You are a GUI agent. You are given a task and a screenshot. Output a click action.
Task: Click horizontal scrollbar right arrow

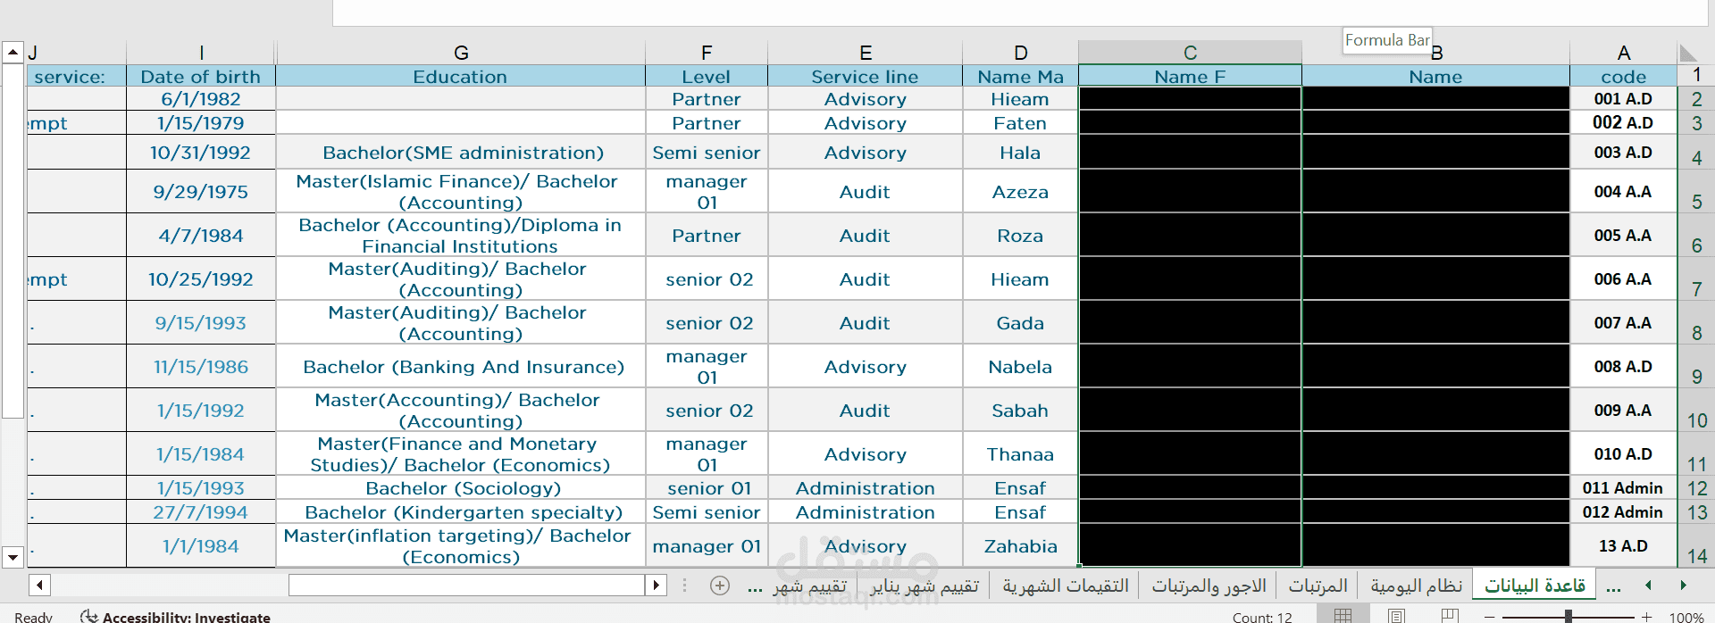point(657,586)
